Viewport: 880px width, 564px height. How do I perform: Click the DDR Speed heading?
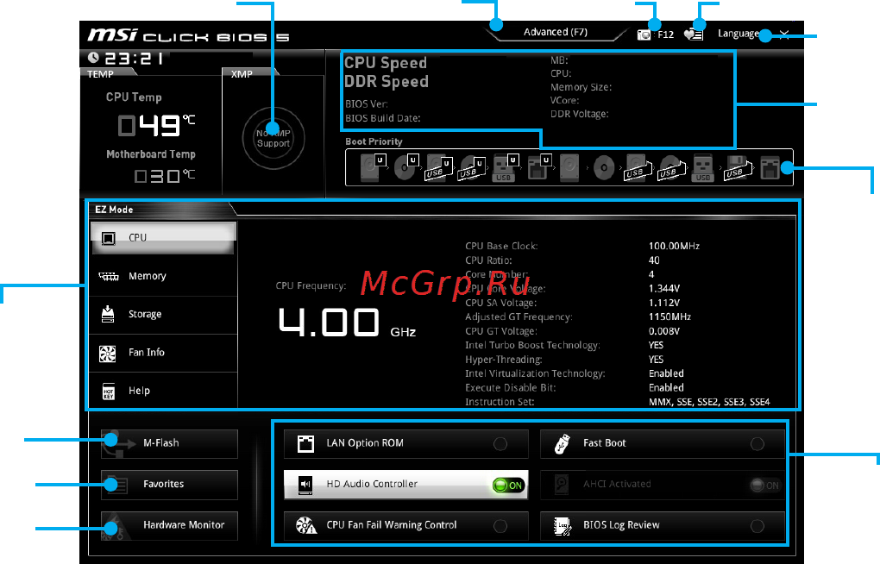(x=387, y=82)
